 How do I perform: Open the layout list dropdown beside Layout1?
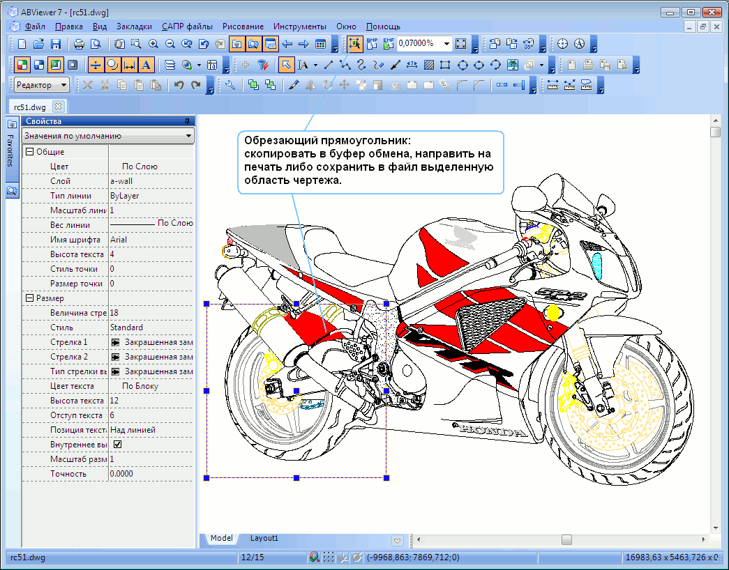397,540
